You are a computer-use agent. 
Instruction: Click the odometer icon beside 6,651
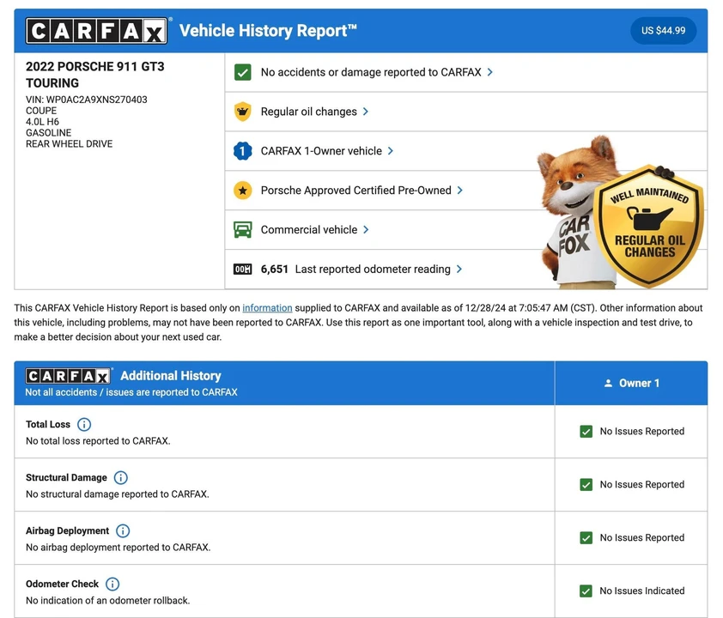(242, 270)
